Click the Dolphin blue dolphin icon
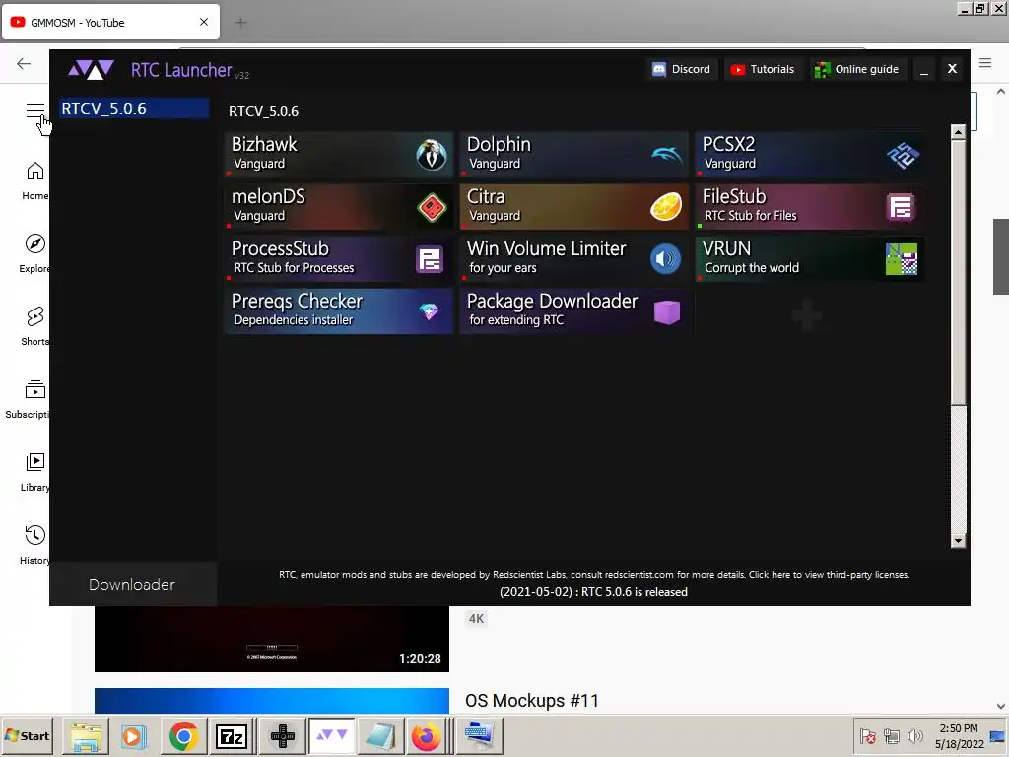This screenshot has width=1009, height=757. 667,155
